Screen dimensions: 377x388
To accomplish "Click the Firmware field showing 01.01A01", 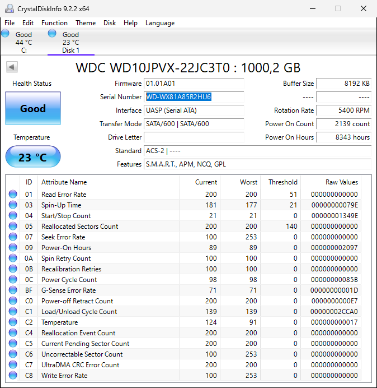I will 194,84.
